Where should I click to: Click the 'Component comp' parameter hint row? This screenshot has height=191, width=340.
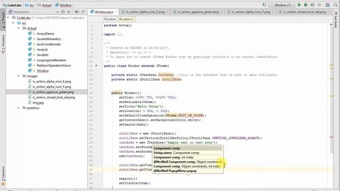(x=188, y=149)
